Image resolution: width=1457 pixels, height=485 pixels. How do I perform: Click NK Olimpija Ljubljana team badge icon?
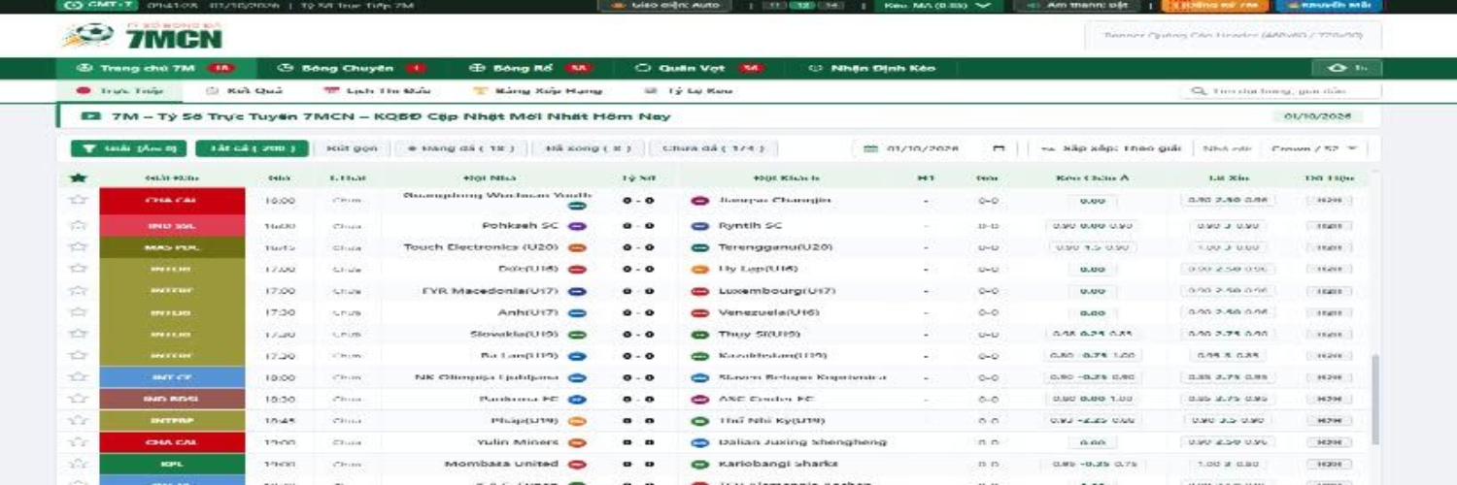click(x=577, y=377)
